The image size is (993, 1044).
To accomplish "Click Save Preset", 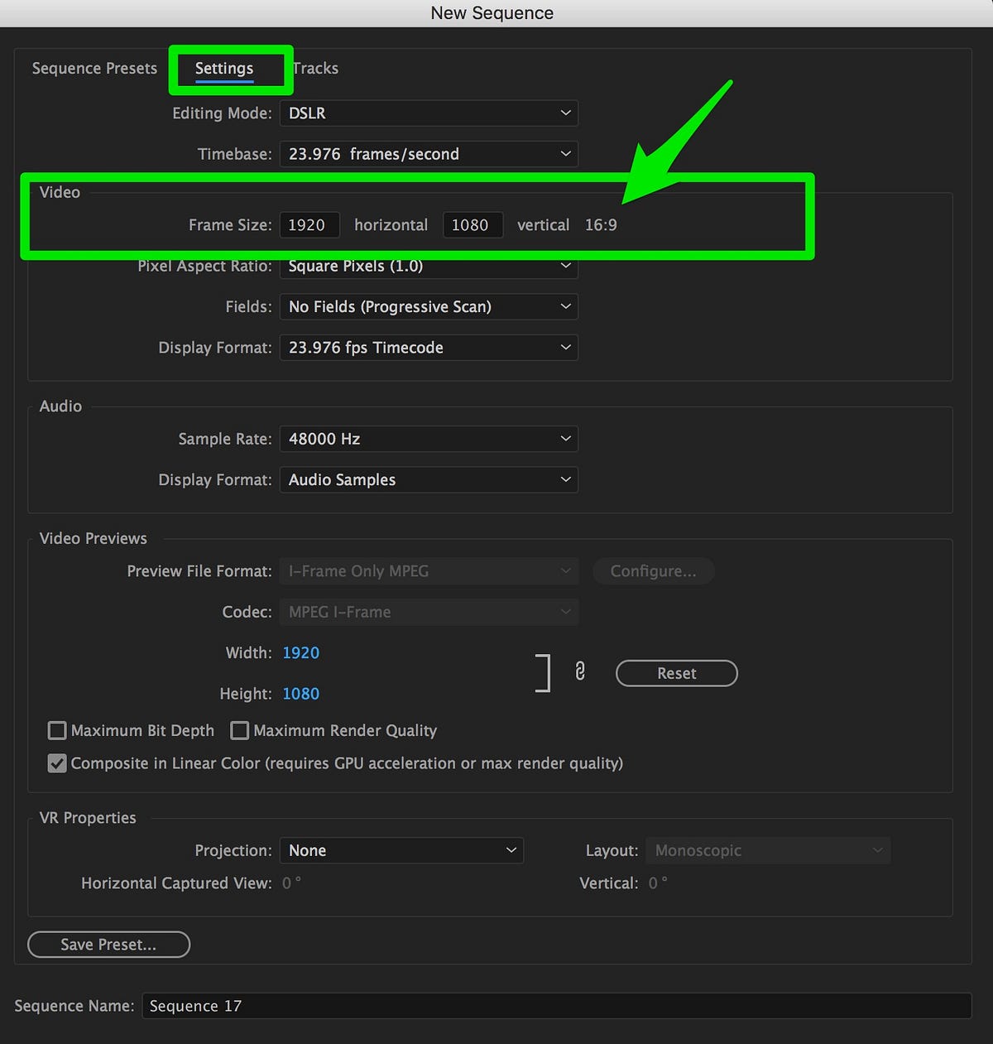I will (108, 944).
